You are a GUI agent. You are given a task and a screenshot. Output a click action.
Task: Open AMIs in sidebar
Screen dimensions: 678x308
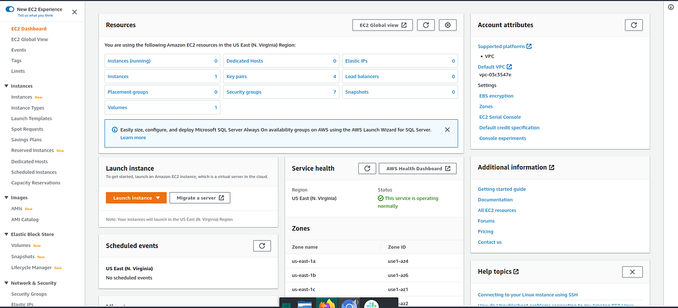[17, 209]
